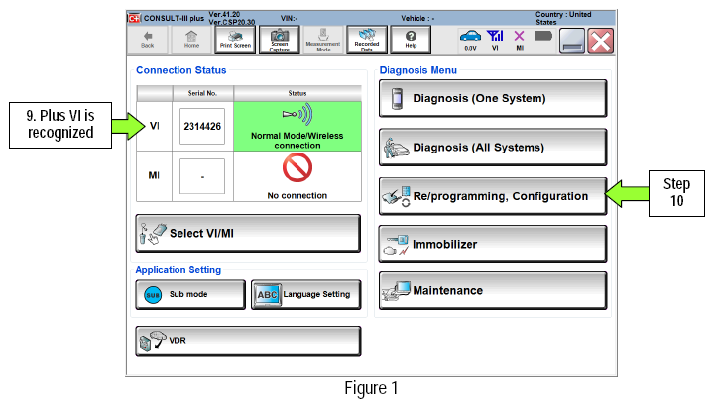Open Recorded Data
This screenshot has height=408, width=714.
[367, 40]
